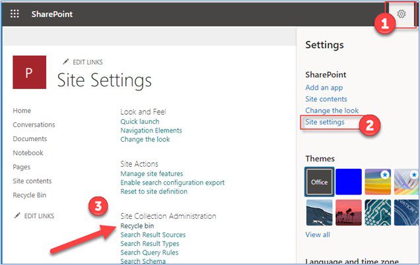Click EDIT LINKS below Recycle Bin
The image size is (420, 265).
pos(39,216)
